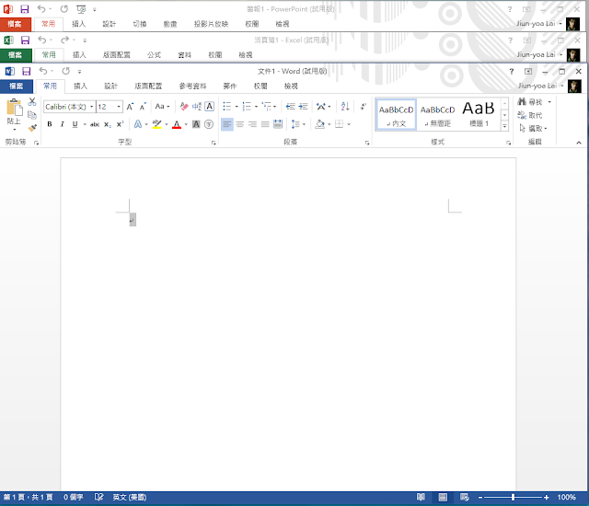Click the strikethrough abc icon
Image resolution: width=589 pixels, height=506 pixels.
coord(95,124)
